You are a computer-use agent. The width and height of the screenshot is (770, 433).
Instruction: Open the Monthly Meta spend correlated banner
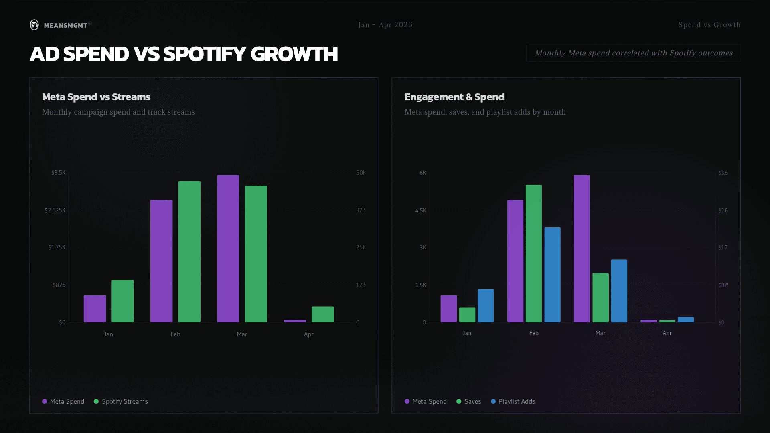point(634,53)
